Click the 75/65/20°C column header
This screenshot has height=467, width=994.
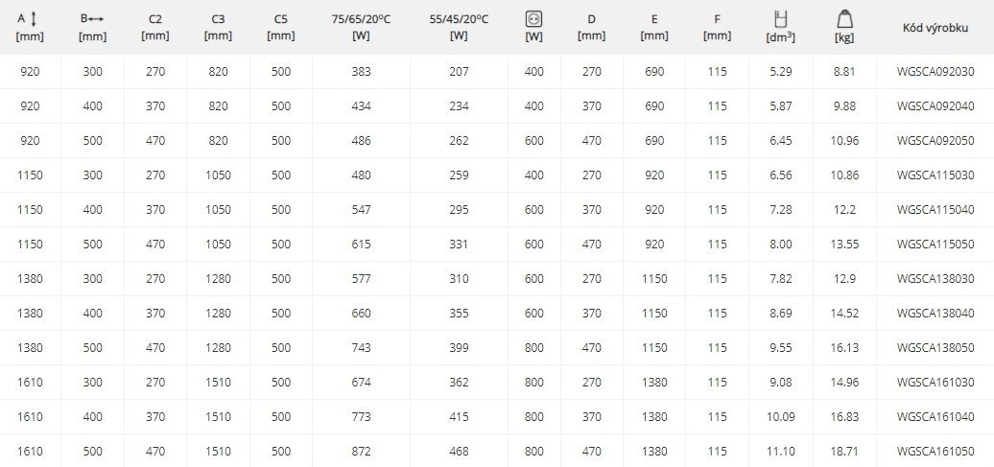click(362, 27)
